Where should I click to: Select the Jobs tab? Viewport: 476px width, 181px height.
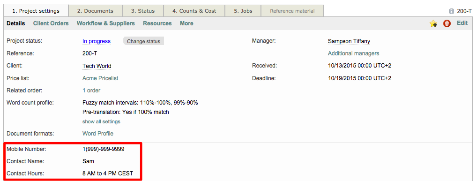pyautogui.click(x=243, y=11)
